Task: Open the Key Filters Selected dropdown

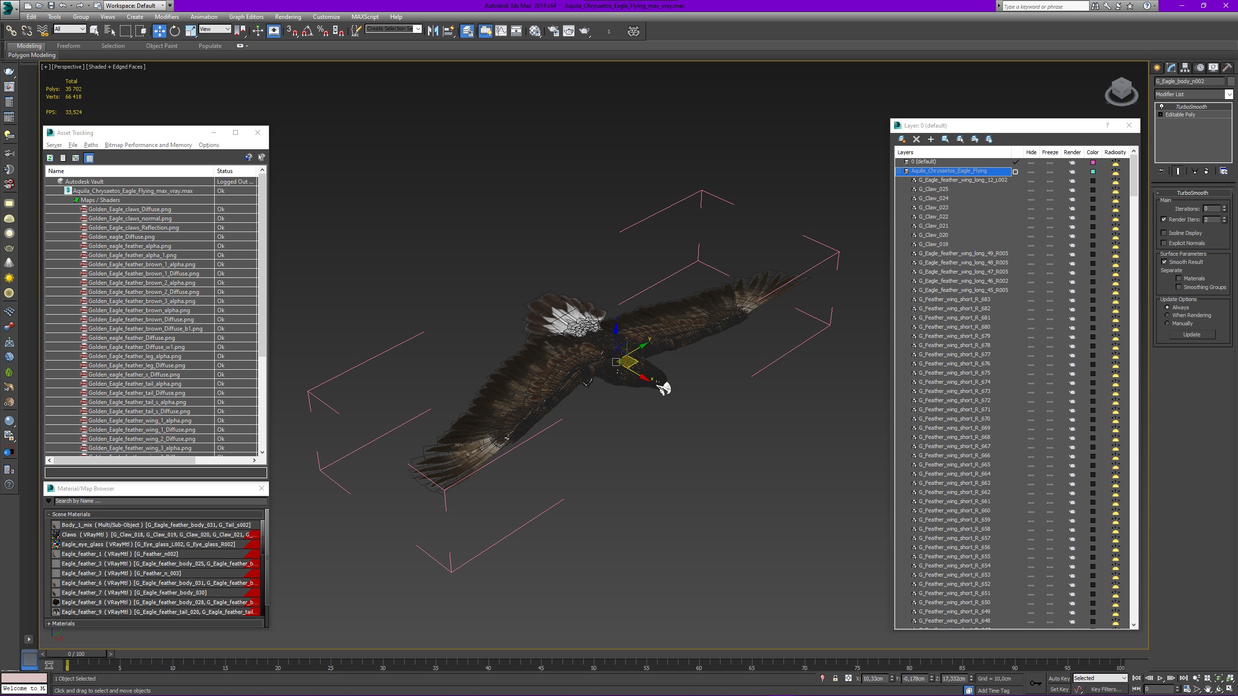Action: pos(1100,678)
